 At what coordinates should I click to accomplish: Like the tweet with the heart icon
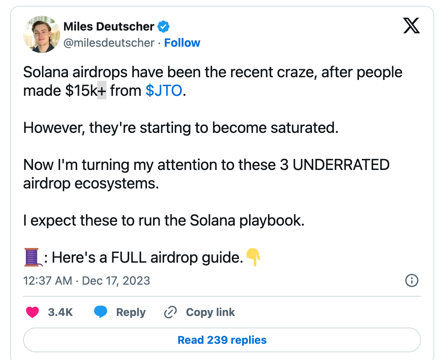pos(32,312)
